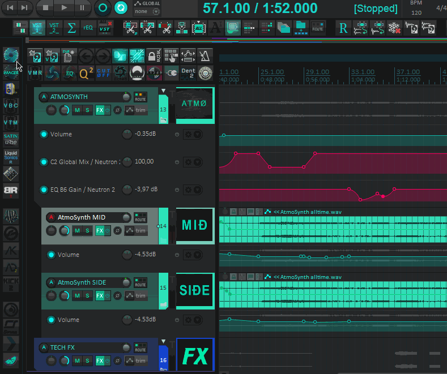Open the VST 2 toolbar tab

coord(54,27)
